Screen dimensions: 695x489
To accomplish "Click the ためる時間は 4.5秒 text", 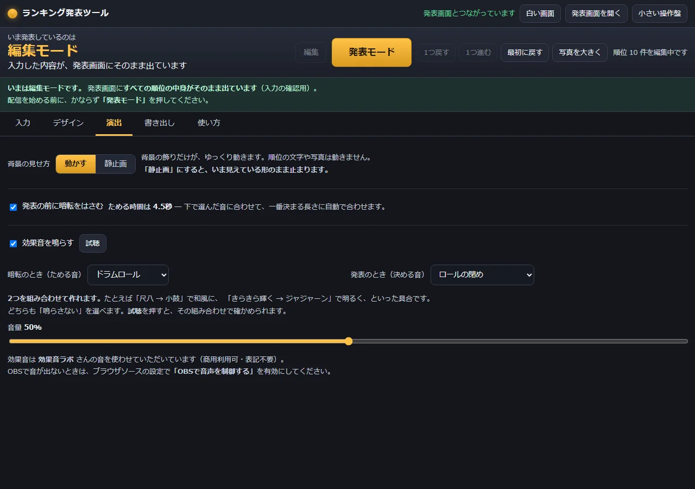I will coord(140,207).
